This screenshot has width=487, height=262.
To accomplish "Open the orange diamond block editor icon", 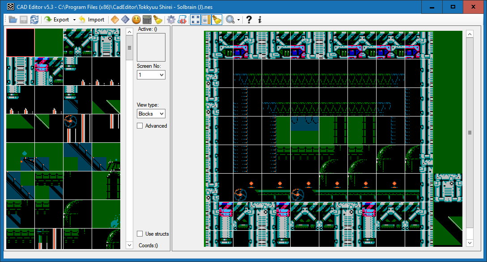I will point(114,20).
